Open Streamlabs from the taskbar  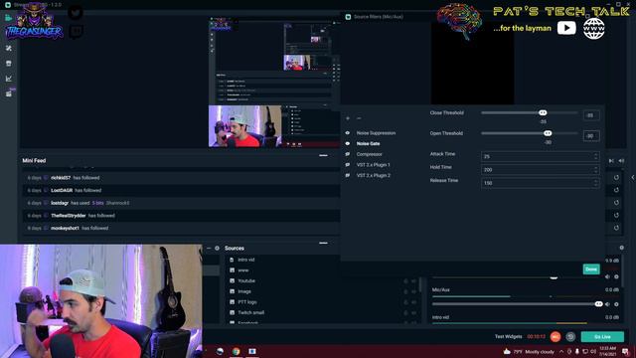pos(251,351)
